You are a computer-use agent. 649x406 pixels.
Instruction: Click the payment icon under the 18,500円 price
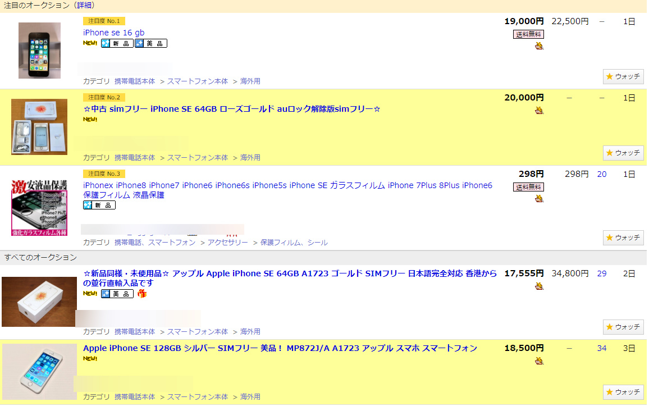point(539,361)
